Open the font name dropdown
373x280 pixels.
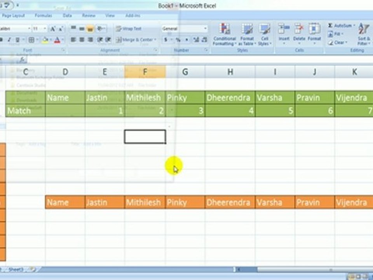click(x=29, y=28)
